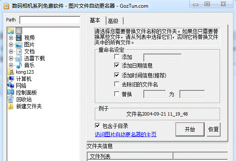
Task: Click the 文件夹信息 label
Action: (x=100, y=146)
